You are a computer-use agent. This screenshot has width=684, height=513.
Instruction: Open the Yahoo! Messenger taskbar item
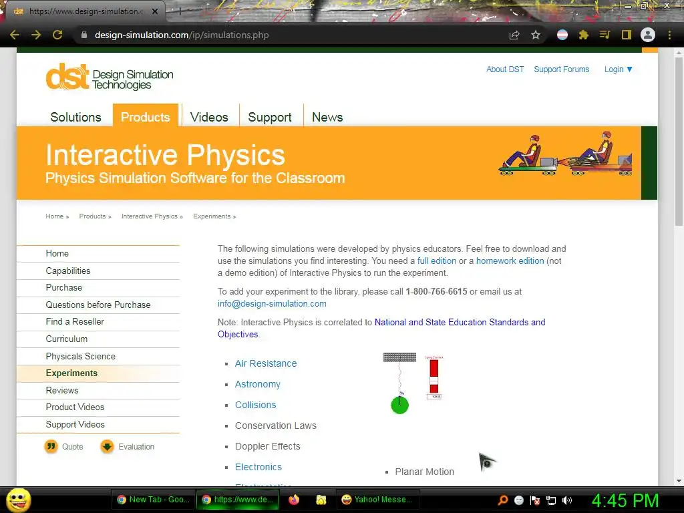[x=377, y=500]
